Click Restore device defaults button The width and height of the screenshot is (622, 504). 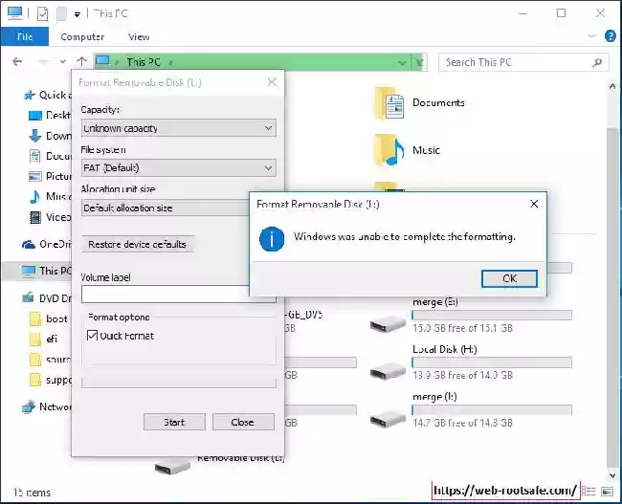coord(137,244)
